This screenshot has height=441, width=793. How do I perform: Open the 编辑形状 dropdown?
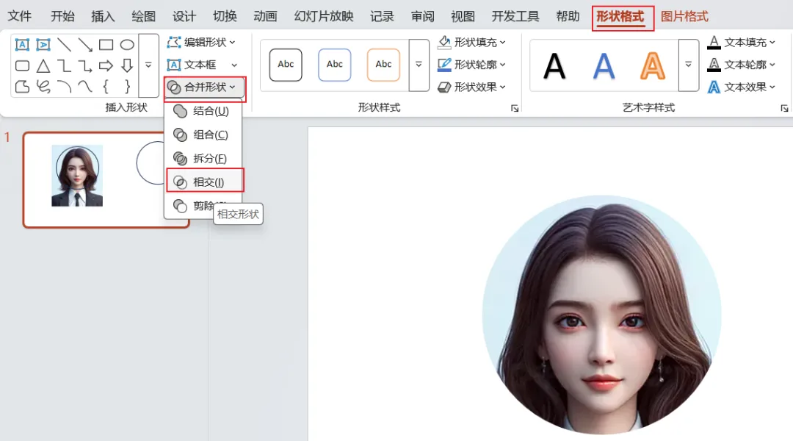coord(201,43)
